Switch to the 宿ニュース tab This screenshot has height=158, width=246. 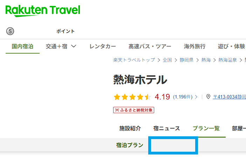(166, 128)
